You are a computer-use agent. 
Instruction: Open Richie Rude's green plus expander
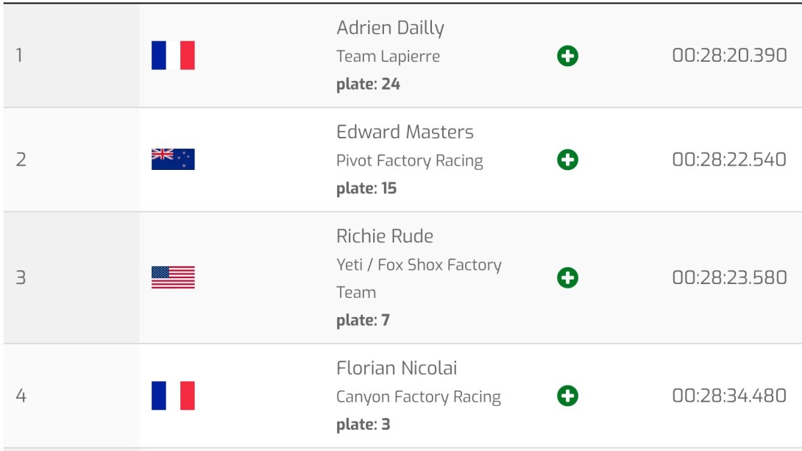coord(568,277)
